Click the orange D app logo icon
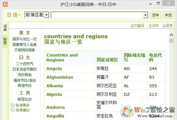 pyautogui.click(x=5, y=4)
